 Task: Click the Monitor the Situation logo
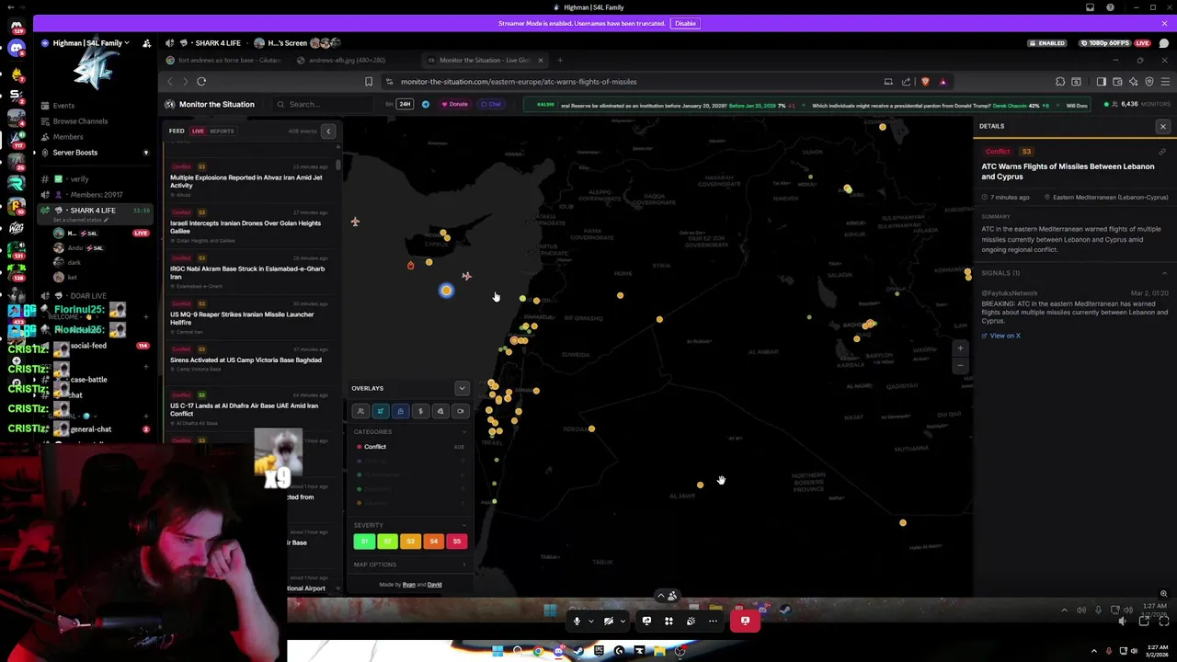pos(210,104)
